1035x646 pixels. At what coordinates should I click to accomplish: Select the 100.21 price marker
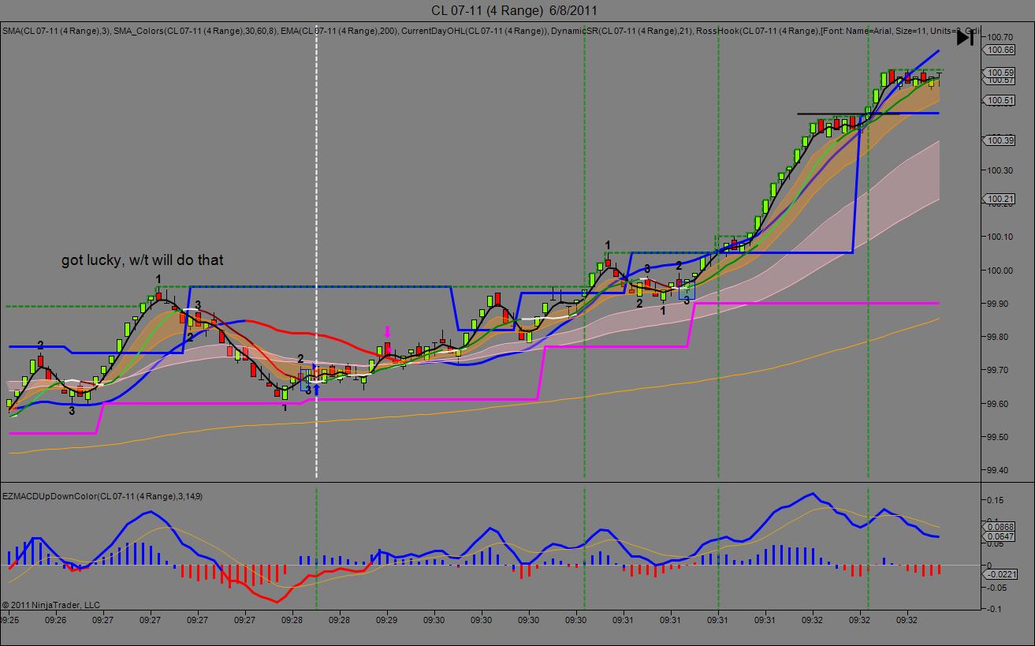[1000, 199]
